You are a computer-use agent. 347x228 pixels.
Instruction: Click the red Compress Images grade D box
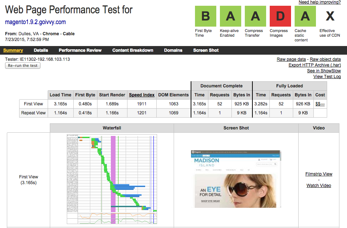(x=280, y=16)
